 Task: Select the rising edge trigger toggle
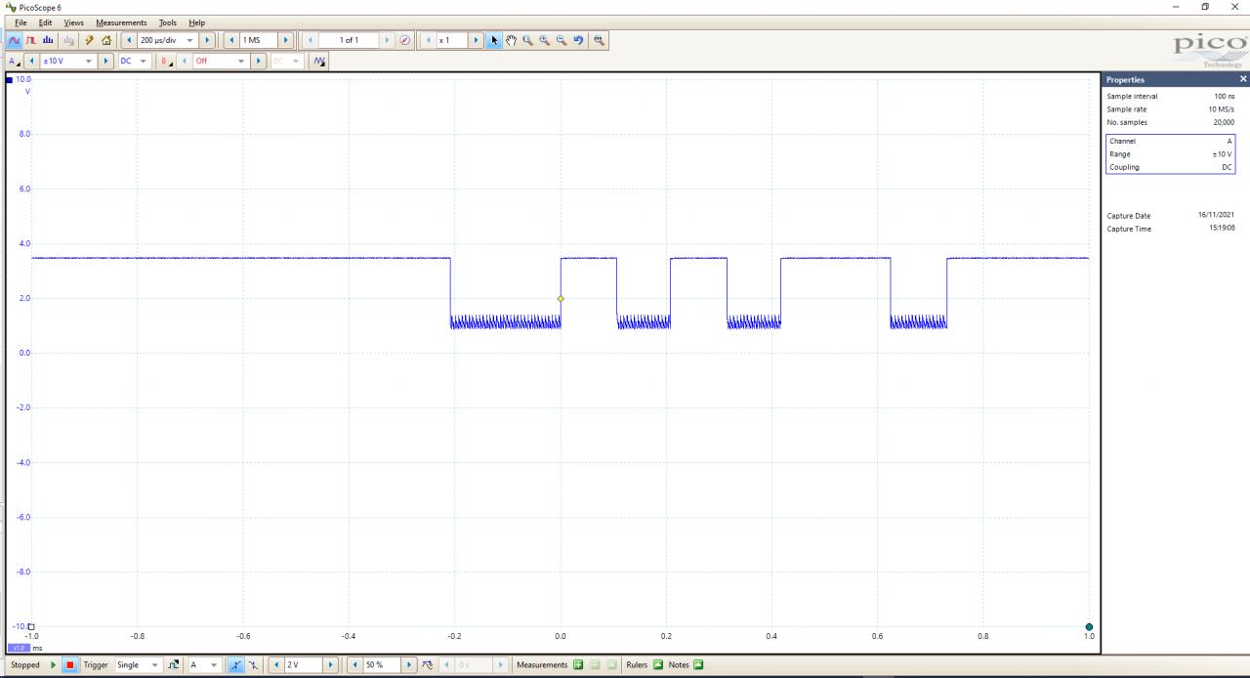click(x=236, y=665)
